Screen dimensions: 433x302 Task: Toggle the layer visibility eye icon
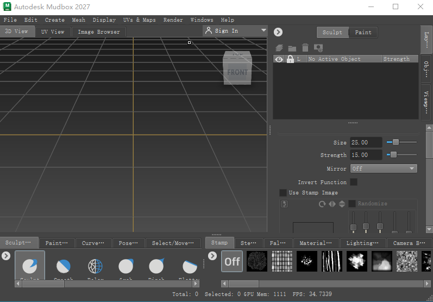tap(279, 59)
